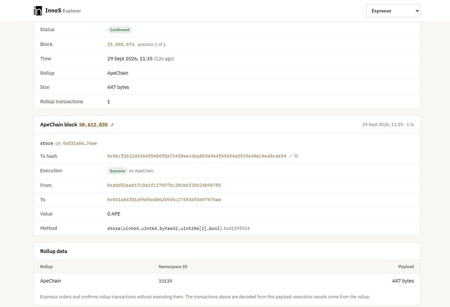Click ApeChain in the Rollup data row
The width and height of the screenshot is (450, 307).
tap(51, 281)
